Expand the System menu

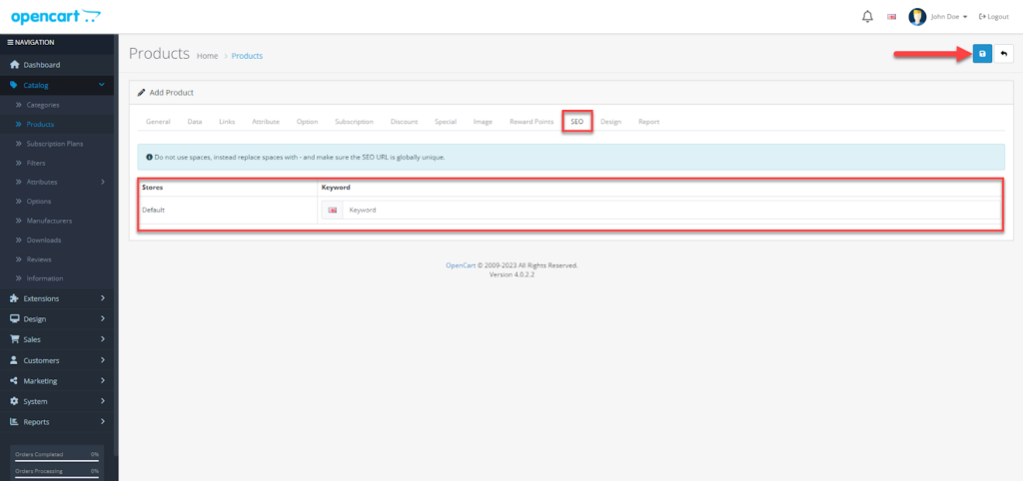[57, 401]
